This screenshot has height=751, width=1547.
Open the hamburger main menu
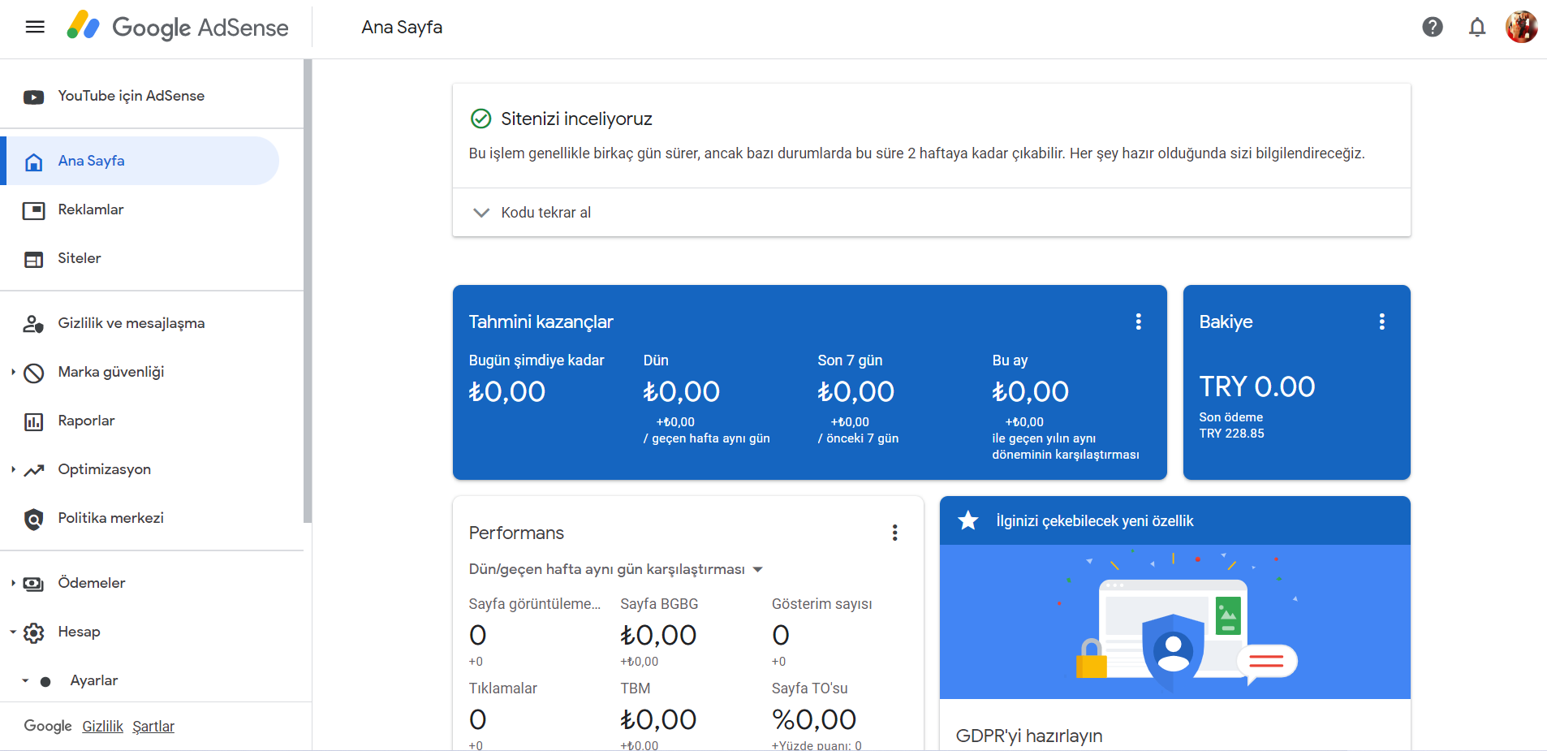[35, 27]
